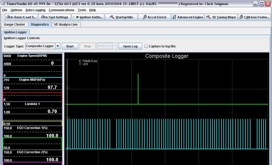272x165 pixels.
Task: Open the Startup/Idle toolbar menu
Action: [x=121, y=17]
